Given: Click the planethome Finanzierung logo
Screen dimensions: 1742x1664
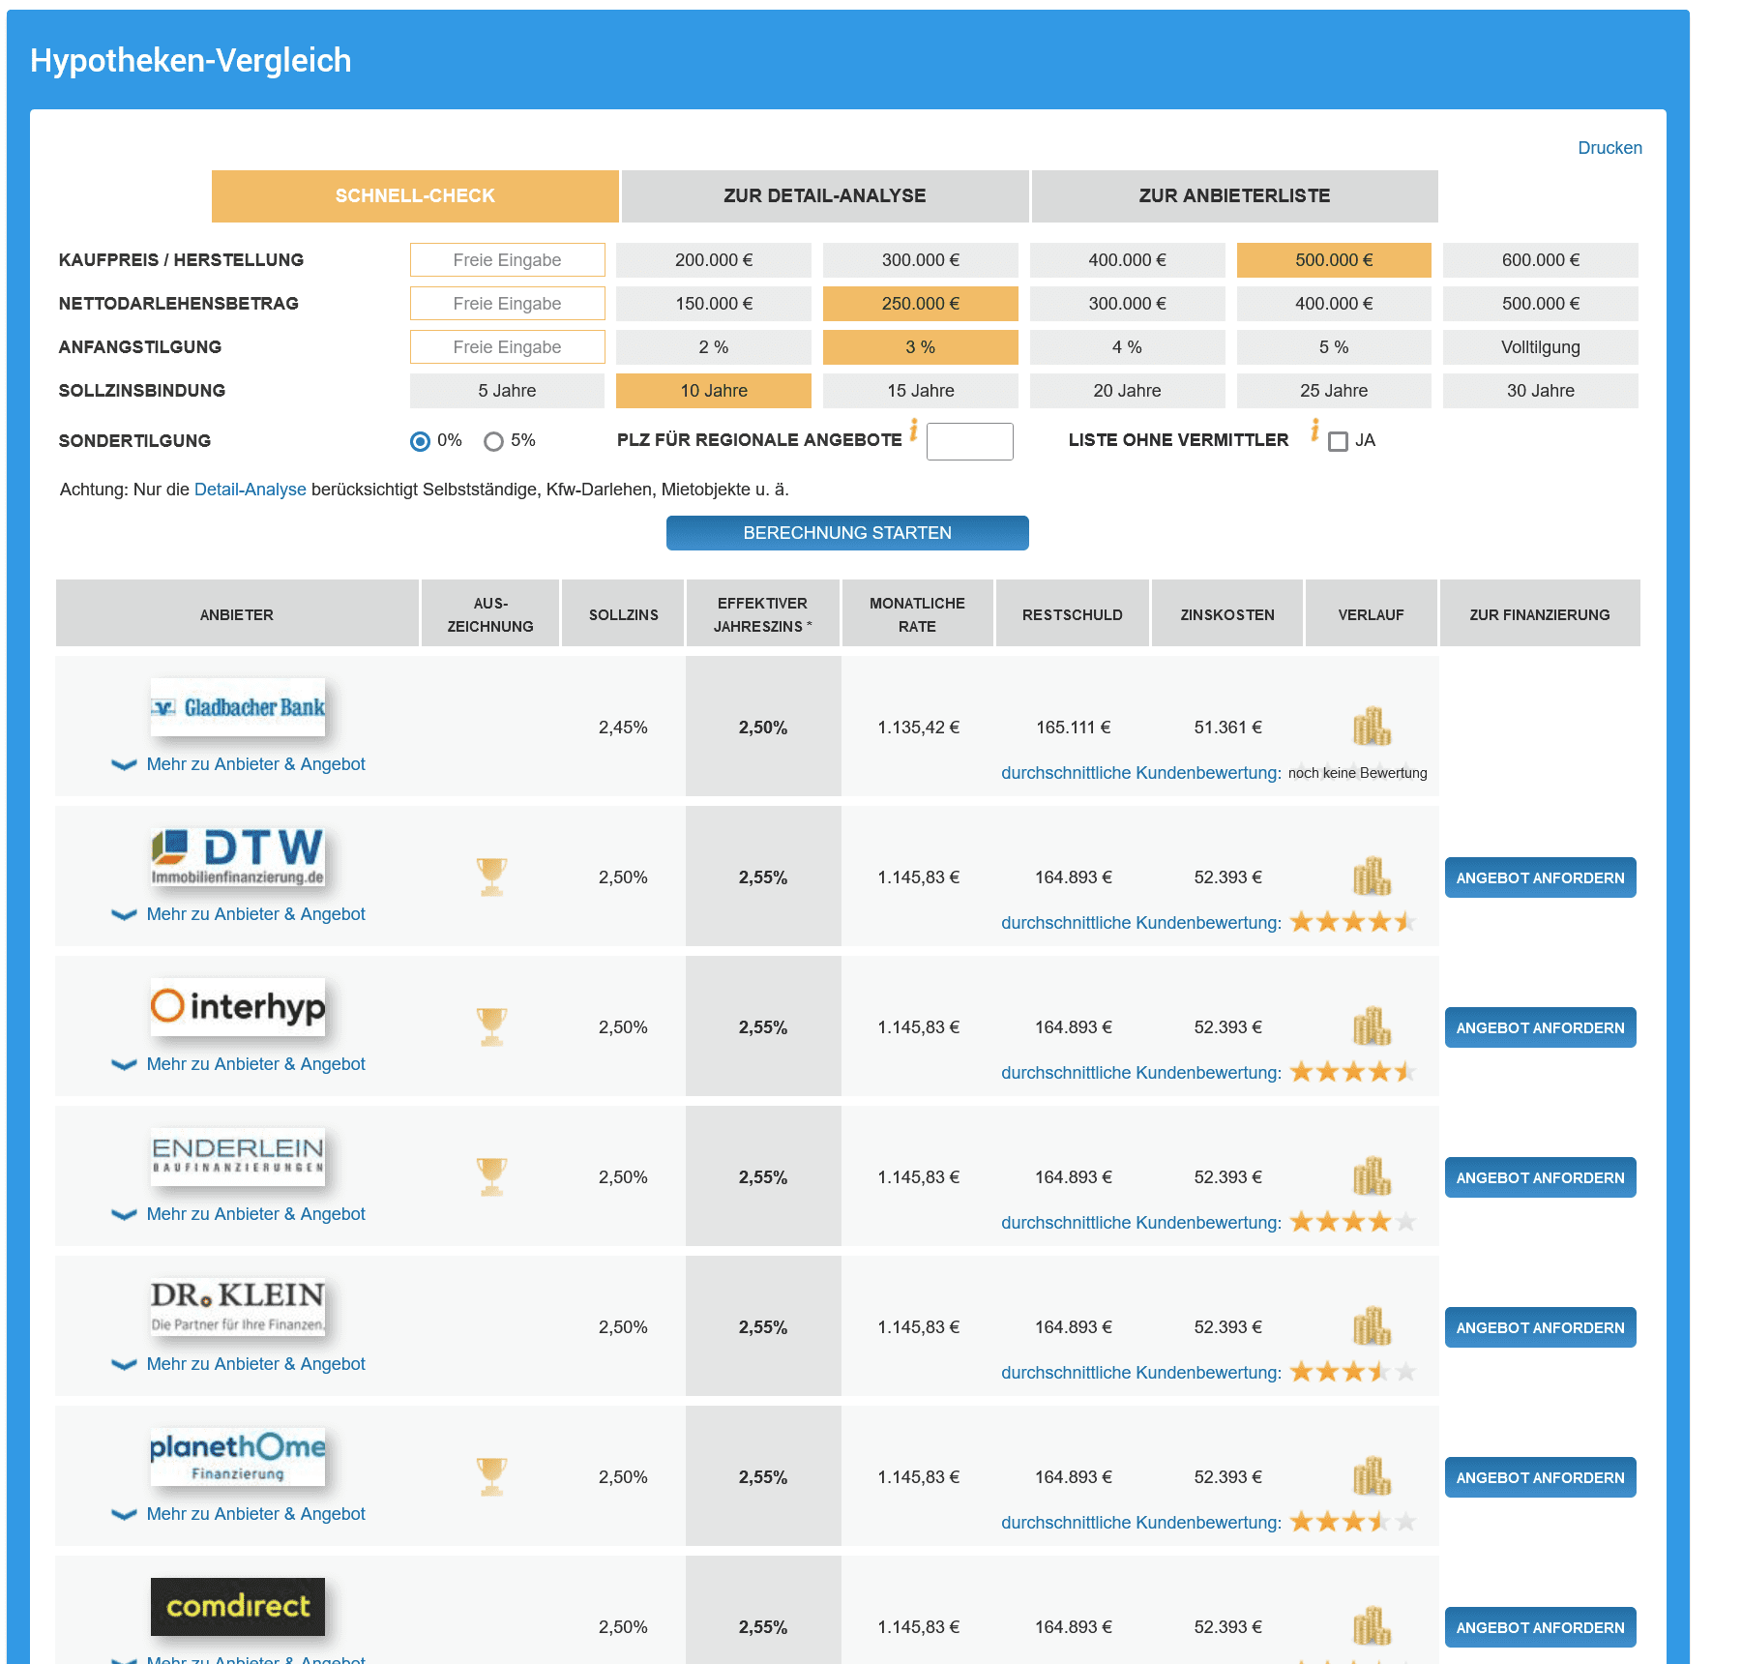Looking at the screenshot, I should (x=238, y=1457).
